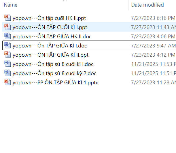Click Word icon of Ôn tập sử 8 cuối kỳ 2.doc
Image resolution: width=176 pixels, height=153 pixels.
(7, 73)
